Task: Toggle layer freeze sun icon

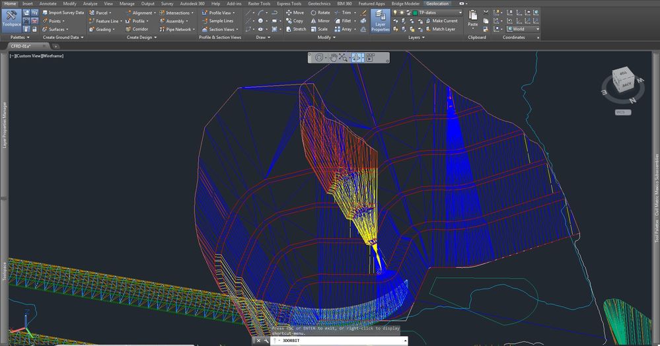Action: (402, 13)
